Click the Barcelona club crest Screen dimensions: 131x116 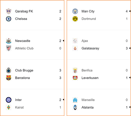8,78
